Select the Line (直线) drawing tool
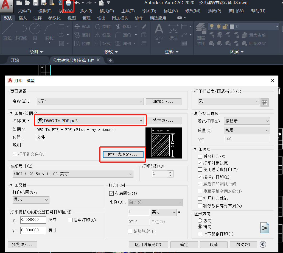Viewport: 283px width, 253px height. click(x=7, y=32)
